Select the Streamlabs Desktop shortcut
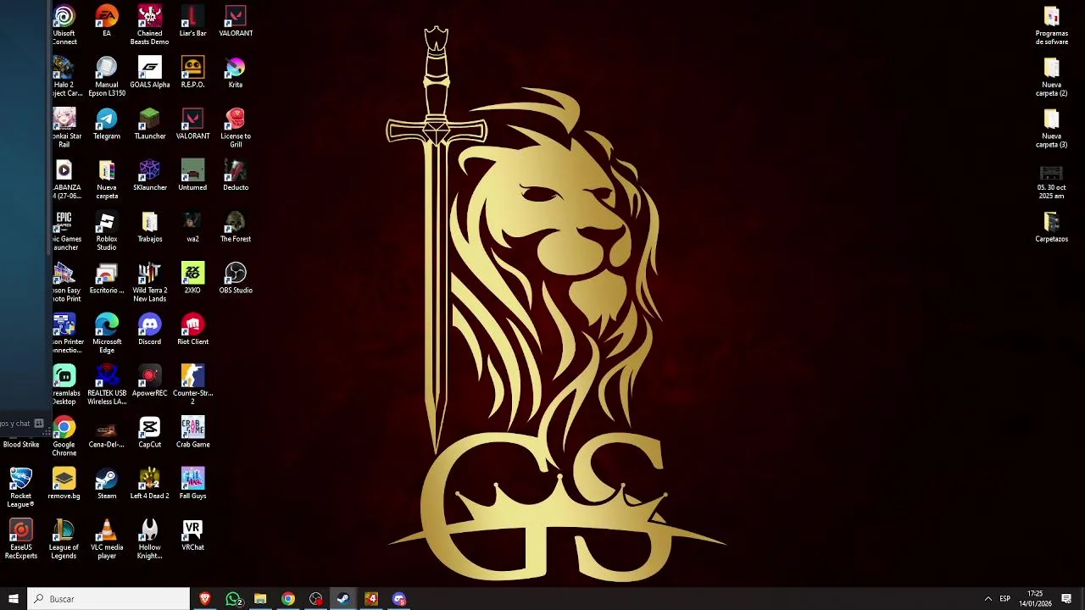The image size is (1085, 610). click(x=65, y=385)
